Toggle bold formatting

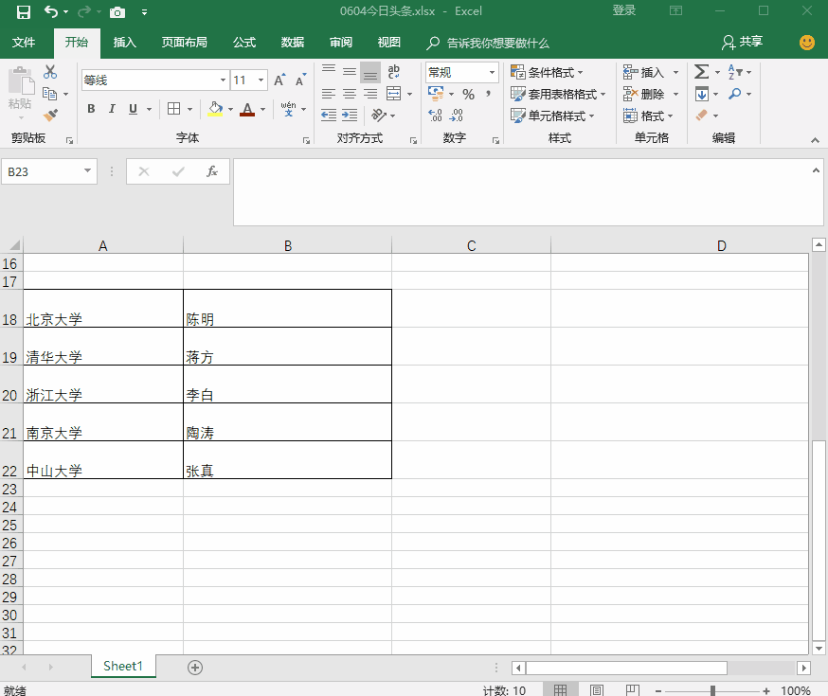tap(91, 109)
